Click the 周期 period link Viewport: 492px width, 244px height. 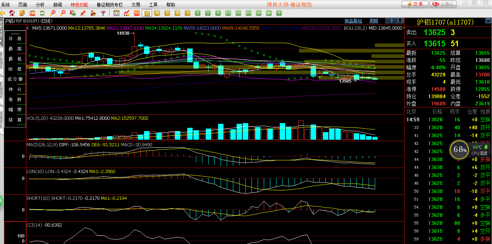(373, 21)
